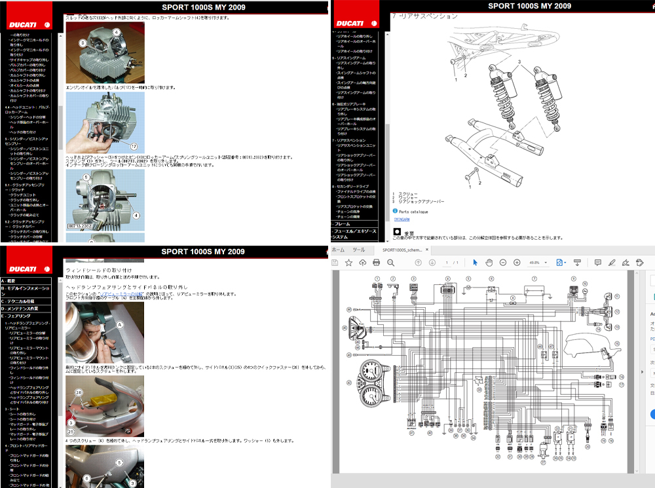
Task: Open リアサスペンションユニット tree entry
Action: click(357, 147)
